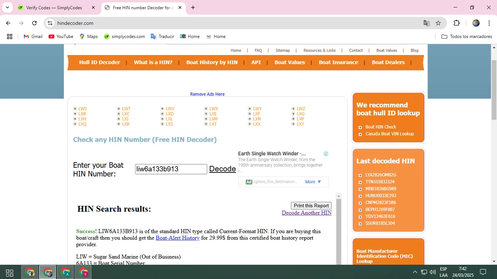Open the Boat-Alert History link
The image size is (497, 279).
[x=178, y=238]
